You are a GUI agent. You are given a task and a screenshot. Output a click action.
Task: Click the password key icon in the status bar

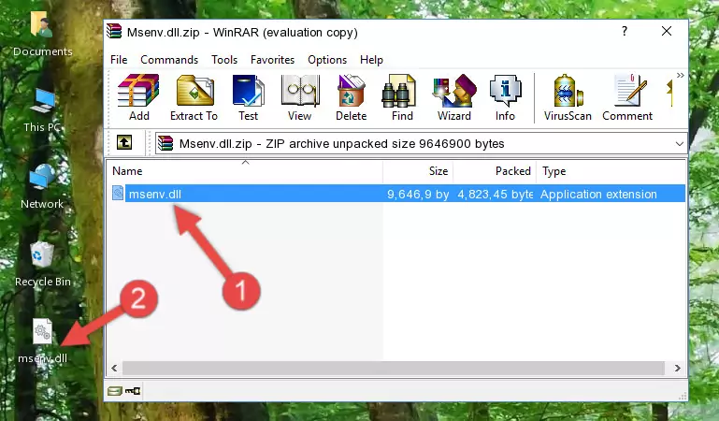point(133,391)
